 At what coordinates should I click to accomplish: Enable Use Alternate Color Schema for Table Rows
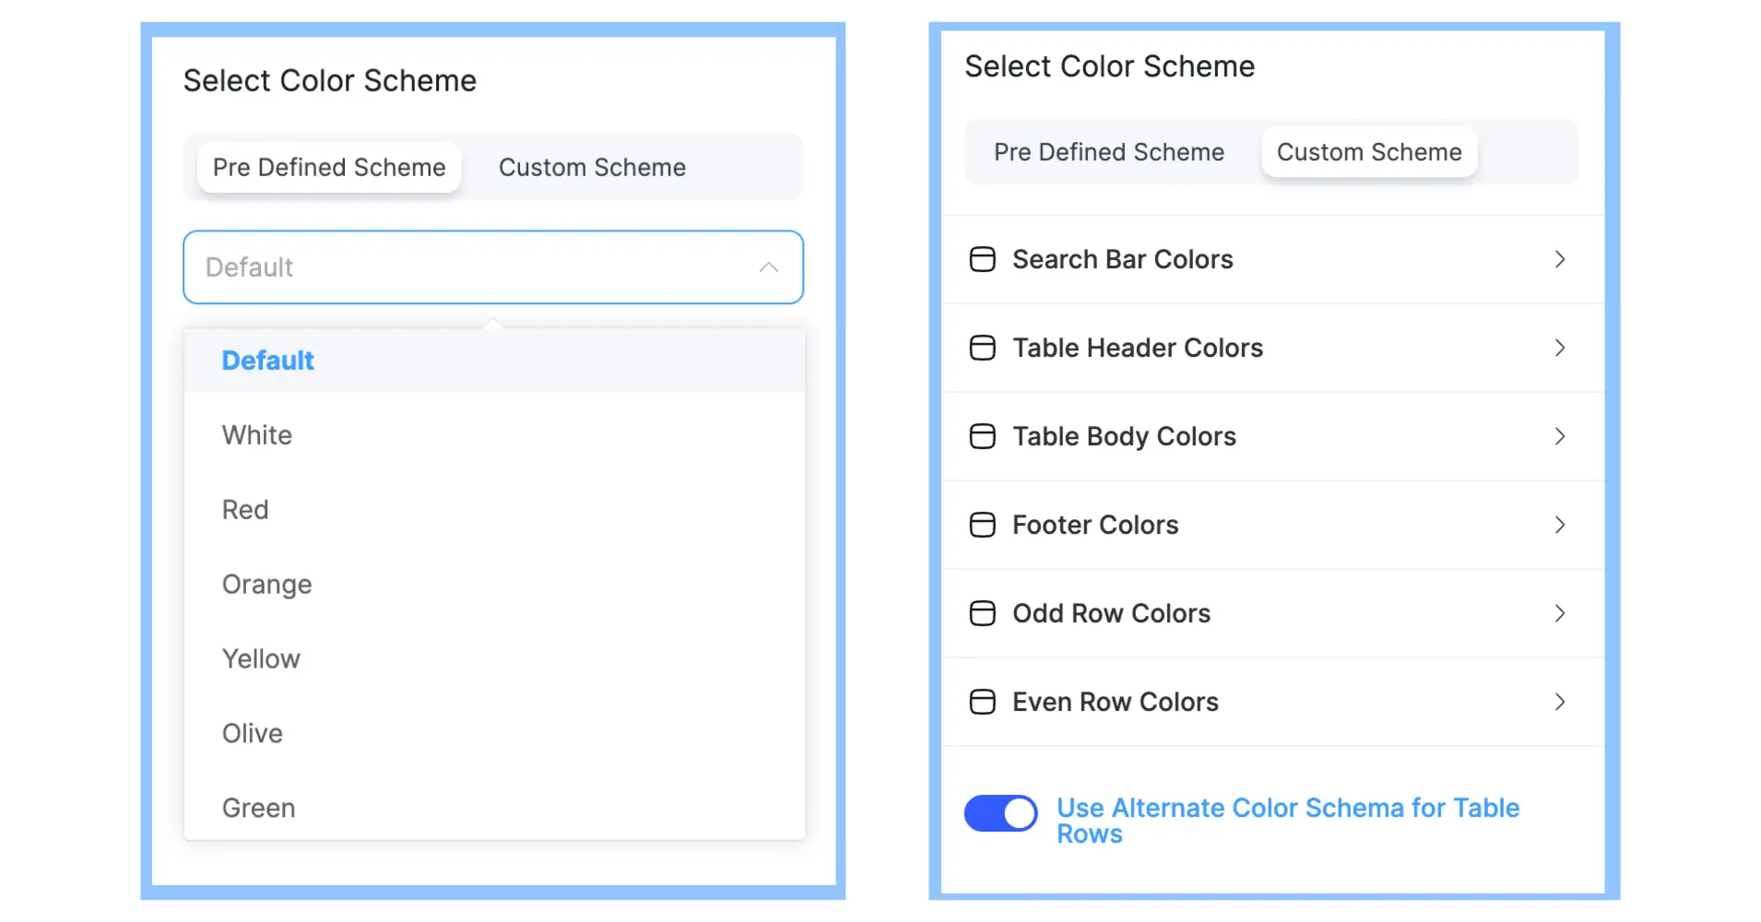[x=1001, y=812]
